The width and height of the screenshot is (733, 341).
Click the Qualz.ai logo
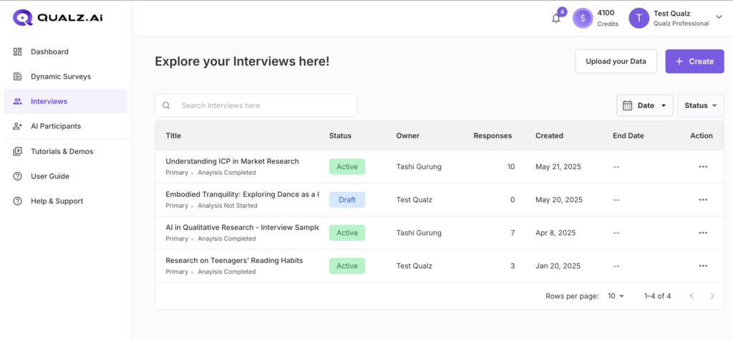(x=57, y=18)
